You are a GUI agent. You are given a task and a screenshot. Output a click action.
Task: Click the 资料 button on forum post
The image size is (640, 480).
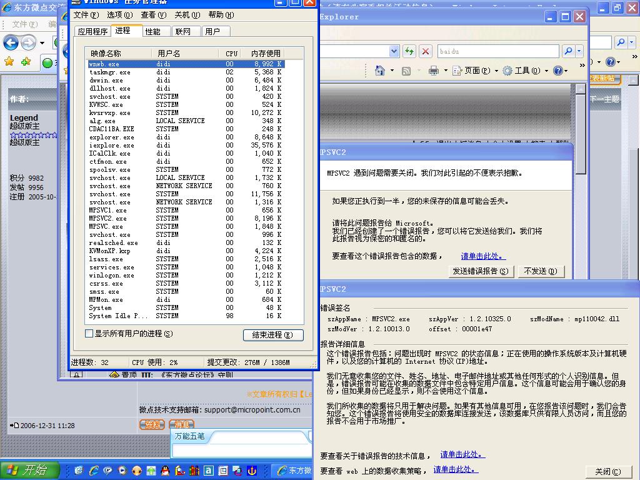point(152,425)
